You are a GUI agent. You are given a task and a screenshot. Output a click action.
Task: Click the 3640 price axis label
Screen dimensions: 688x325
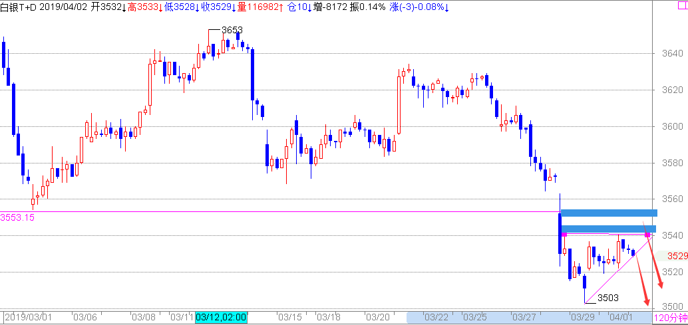point(673,54)
